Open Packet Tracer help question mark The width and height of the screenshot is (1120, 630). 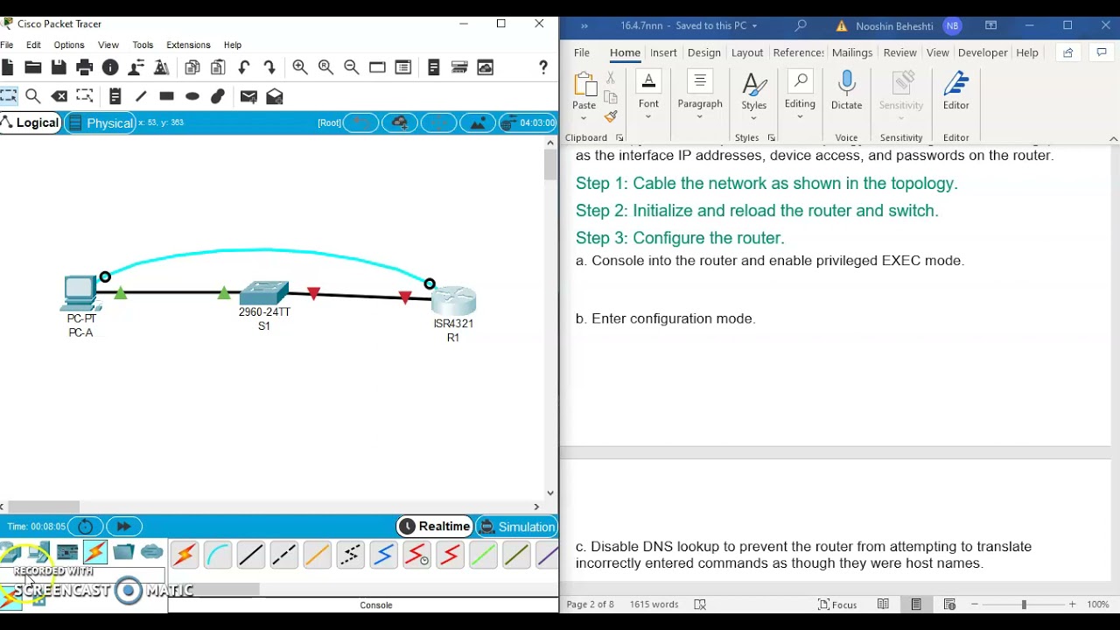pos(543,67)
